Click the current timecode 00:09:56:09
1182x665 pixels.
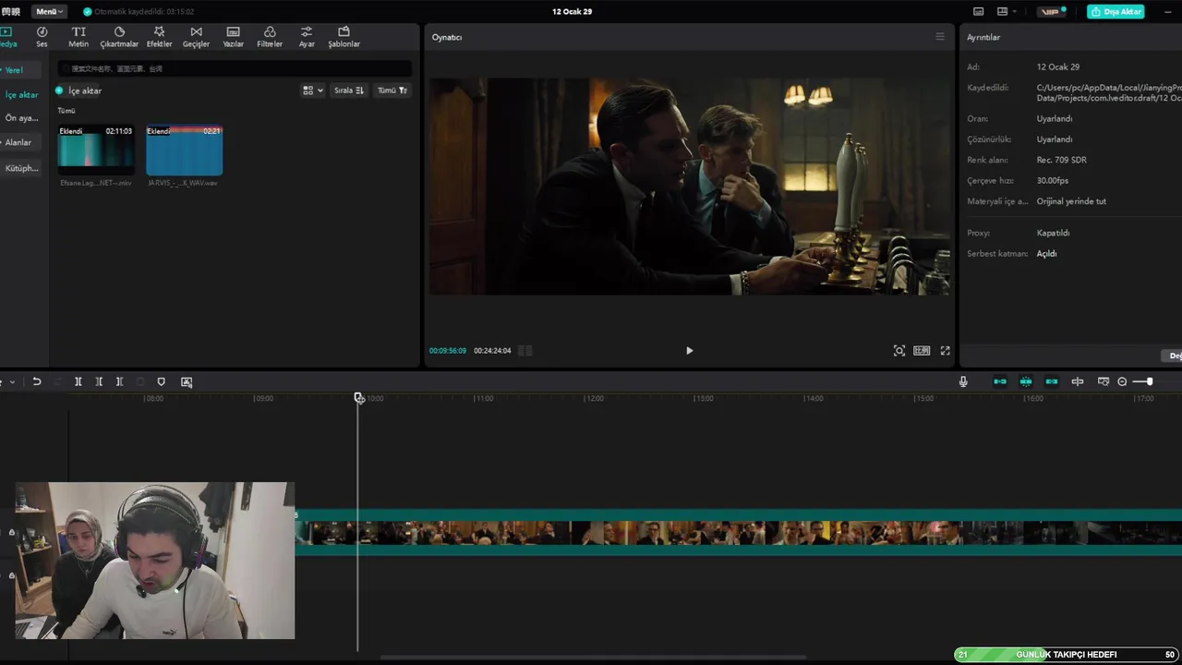(x=448, y=351)
